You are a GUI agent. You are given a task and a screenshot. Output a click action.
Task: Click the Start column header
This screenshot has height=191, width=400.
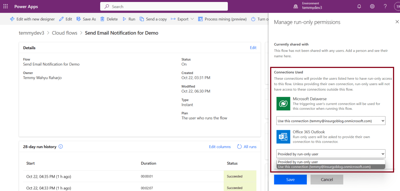point(31,163)
